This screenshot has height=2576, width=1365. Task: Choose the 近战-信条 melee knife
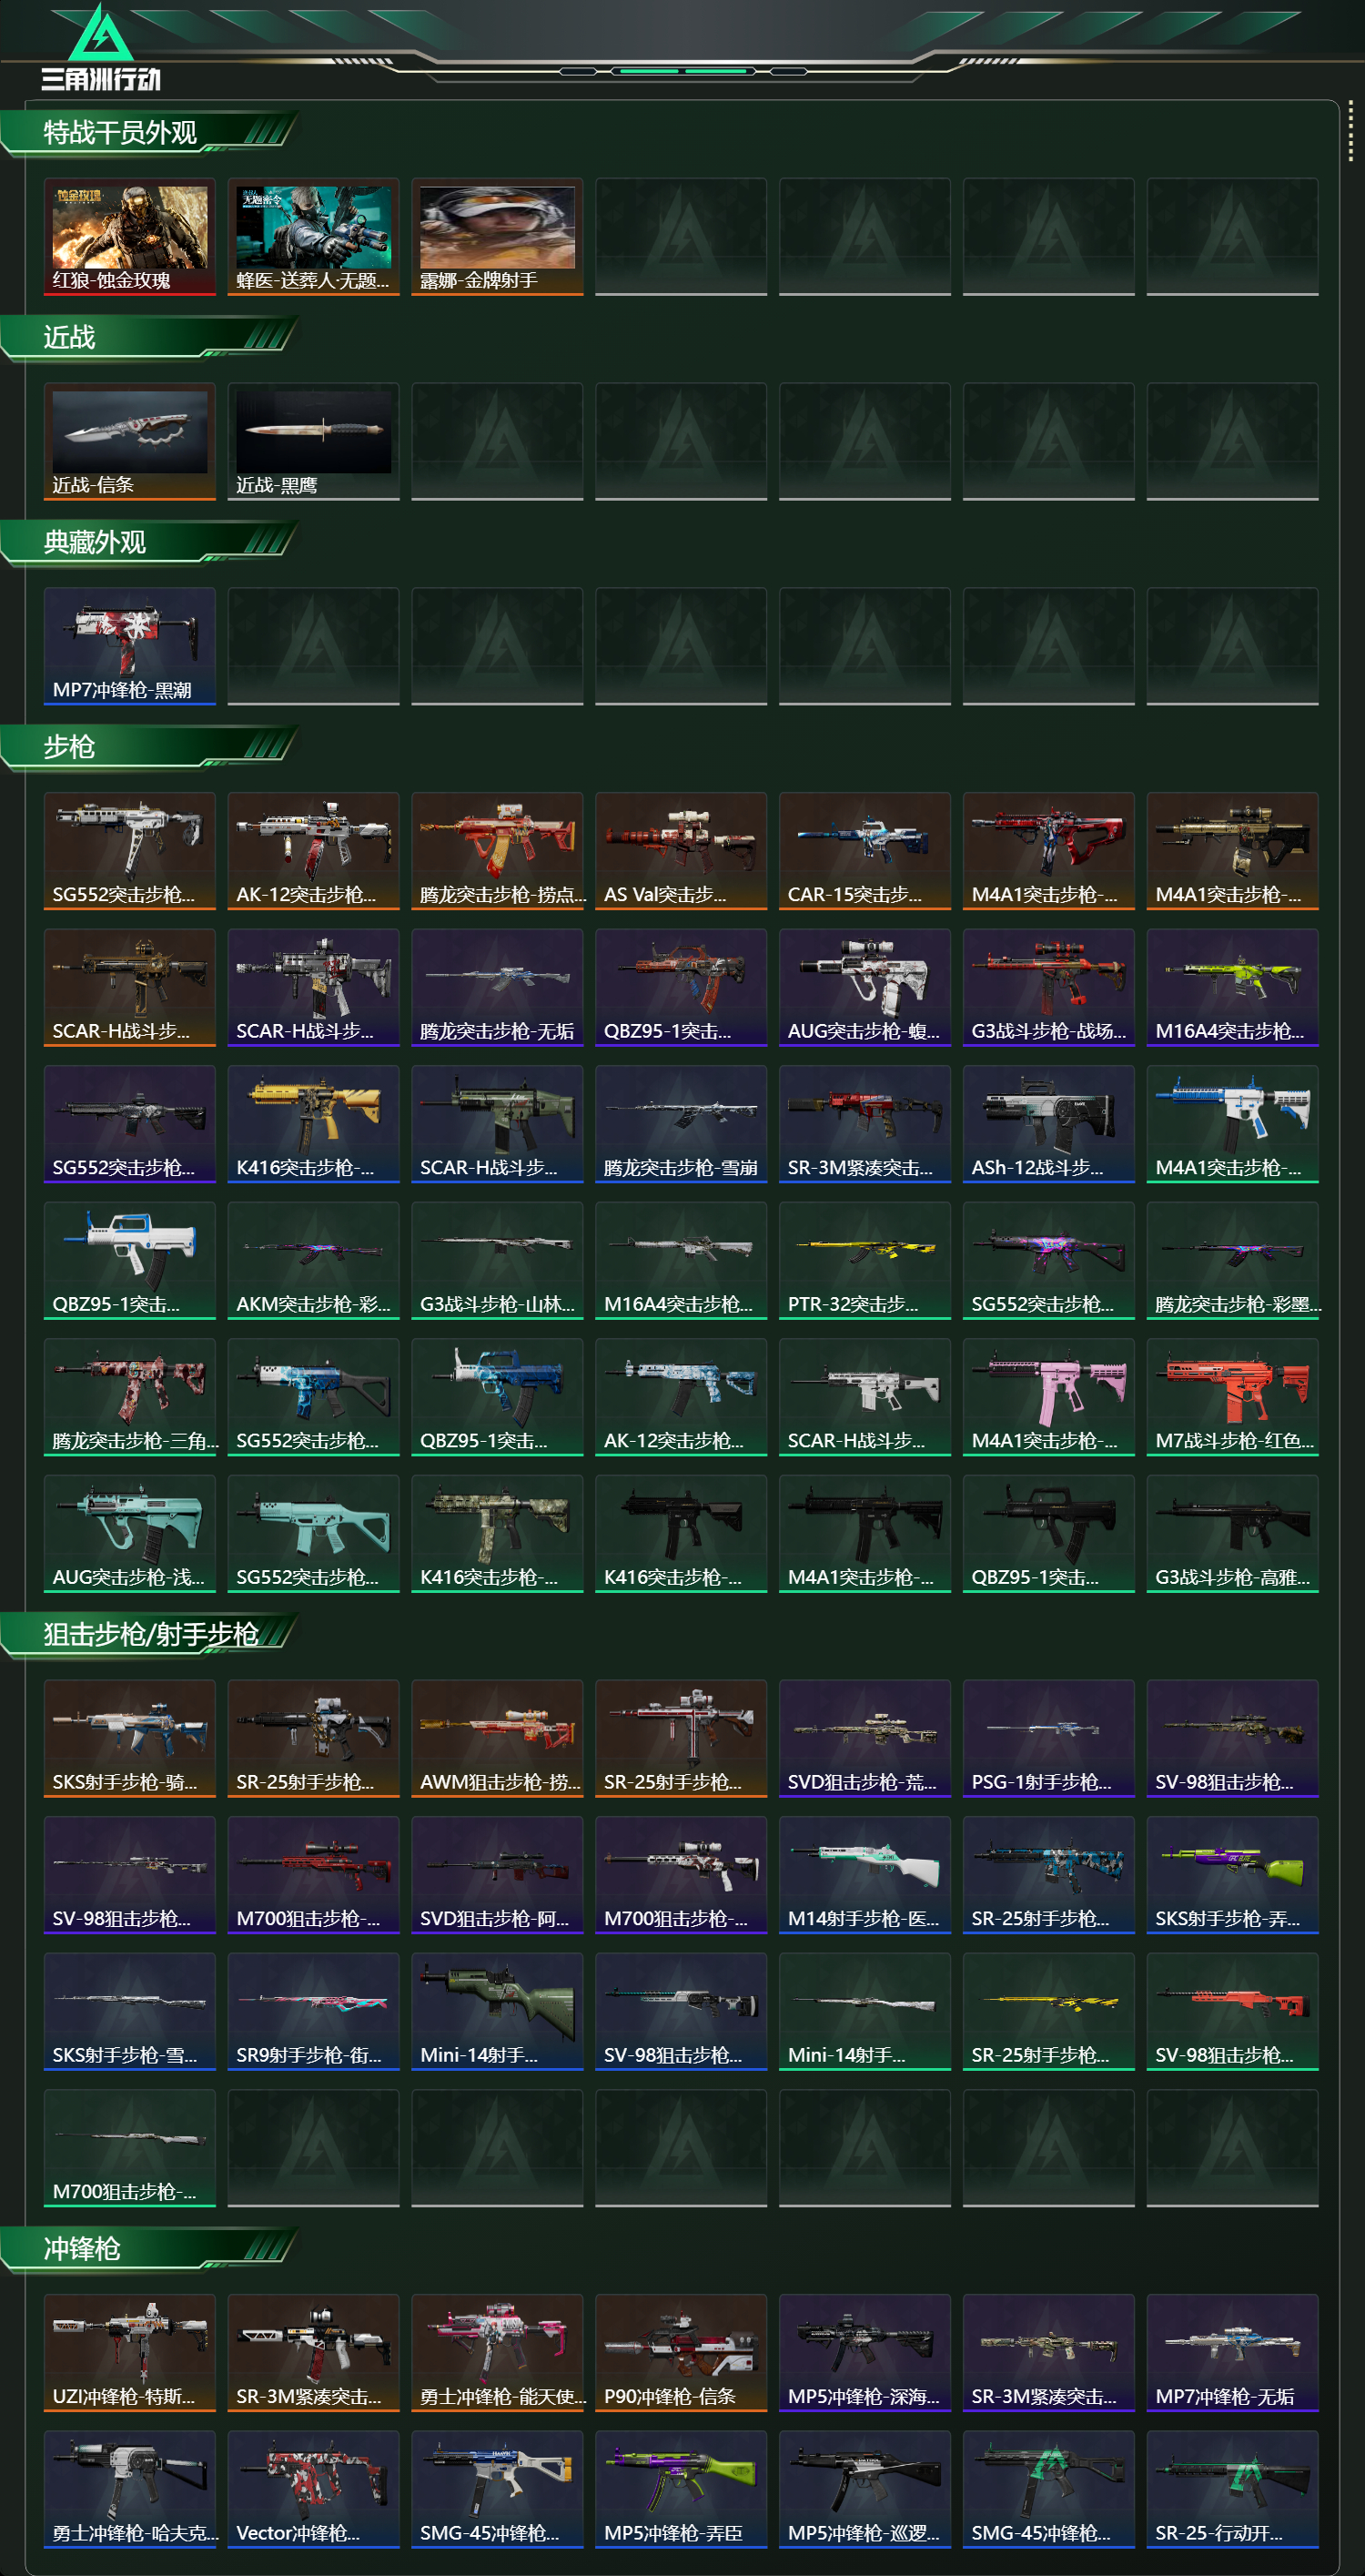pos(130,442)
